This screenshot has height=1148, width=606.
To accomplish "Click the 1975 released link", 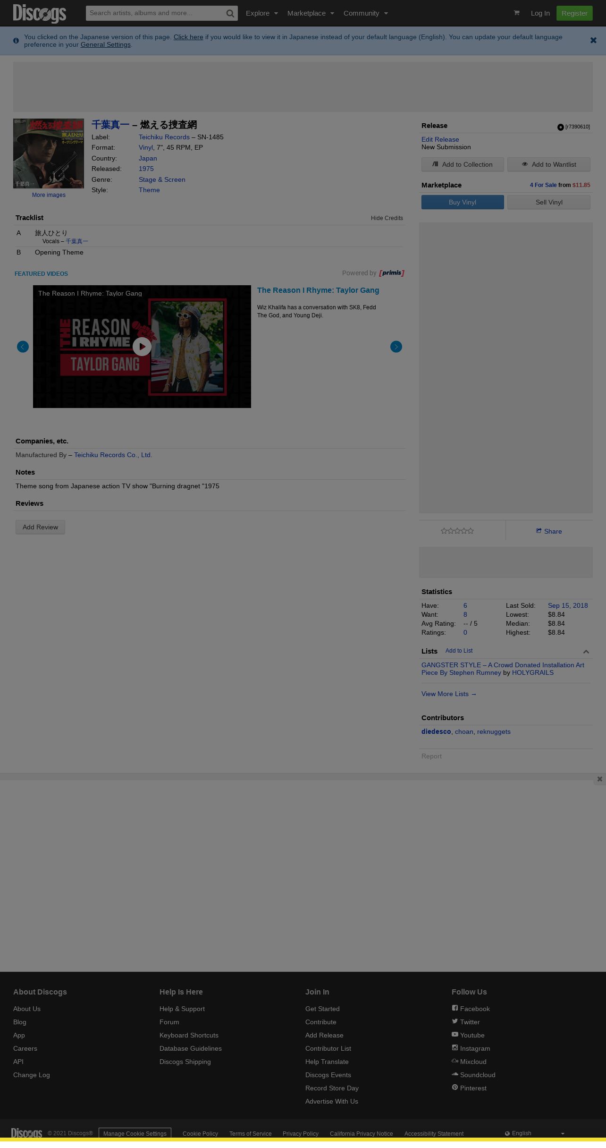I will tap(146, 169).
